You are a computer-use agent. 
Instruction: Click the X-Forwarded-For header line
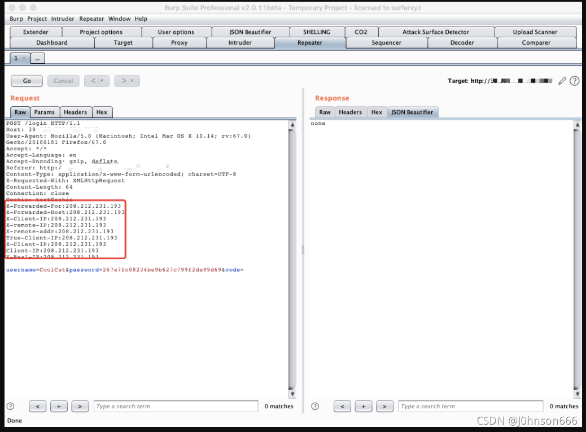[x=64, y=206]
